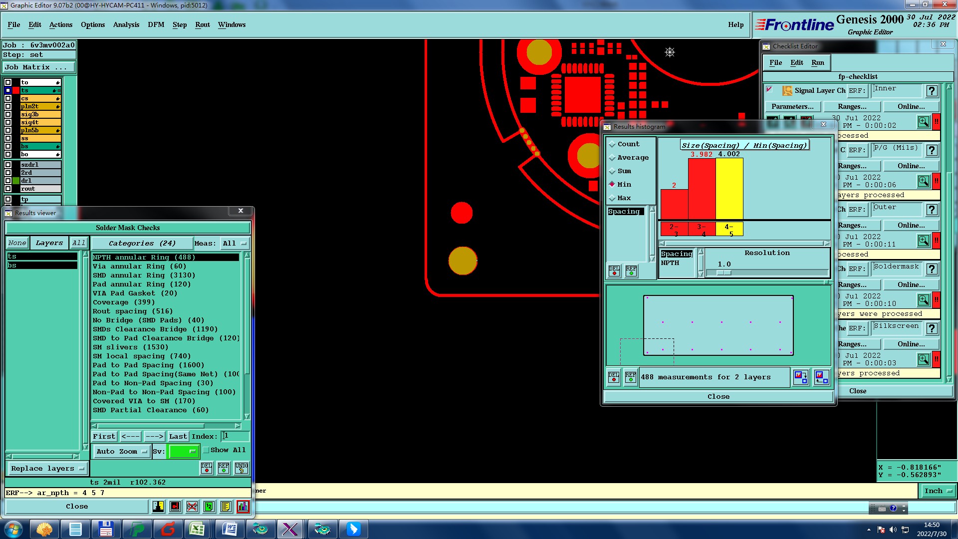Open Excel from the Windows taskbar
This screenshot has height=539, width=958.
[197, 529]
